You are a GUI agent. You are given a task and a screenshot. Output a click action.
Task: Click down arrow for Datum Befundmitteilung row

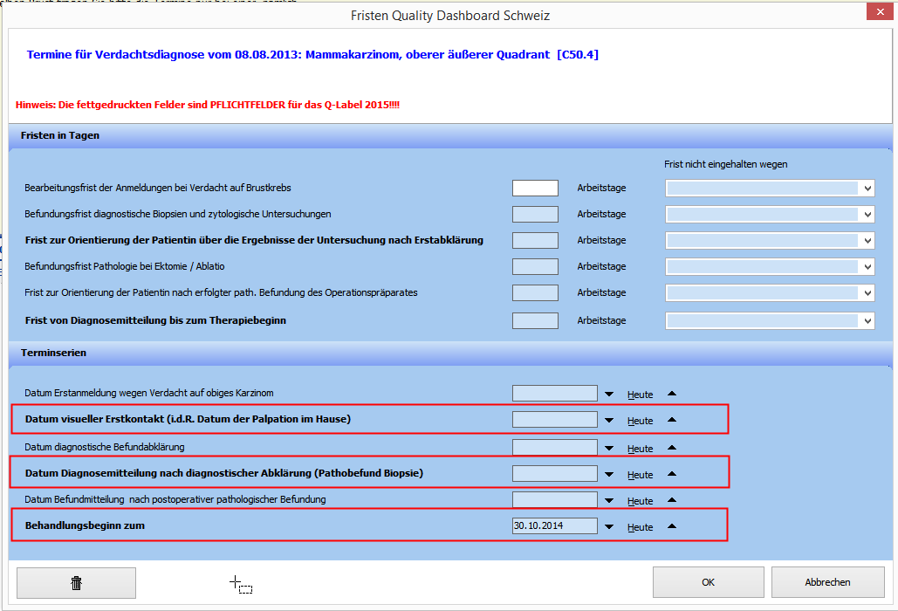609,500
